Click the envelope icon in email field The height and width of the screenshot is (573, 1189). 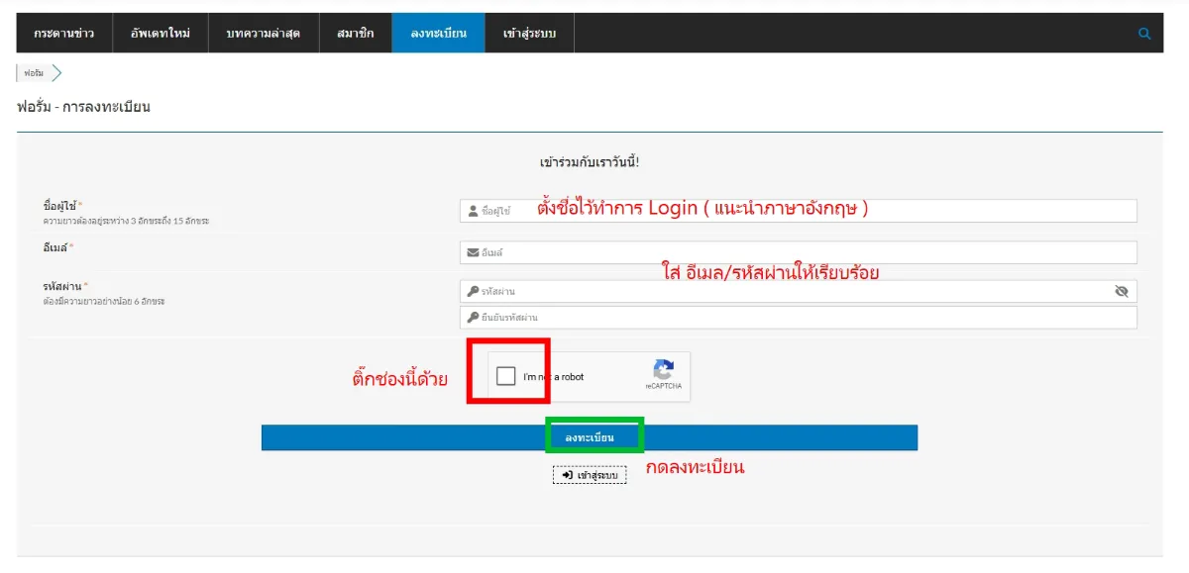coord(473,252)
